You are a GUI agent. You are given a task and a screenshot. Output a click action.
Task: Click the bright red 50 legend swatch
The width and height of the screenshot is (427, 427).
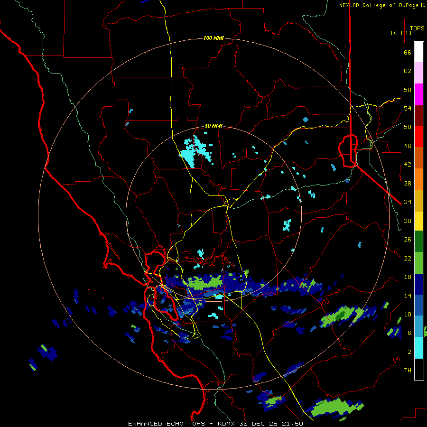coord(419,137)
